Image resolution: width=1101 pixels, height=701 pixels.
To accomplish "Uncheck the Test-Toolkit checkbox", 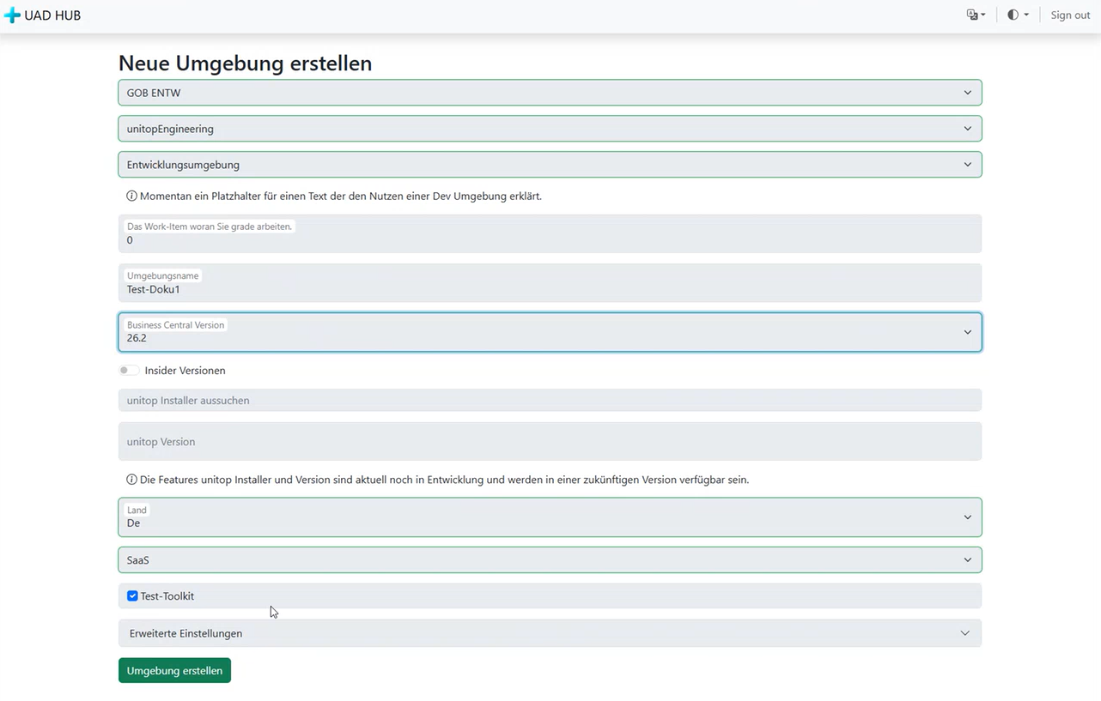I will click(x=132, y=595).
